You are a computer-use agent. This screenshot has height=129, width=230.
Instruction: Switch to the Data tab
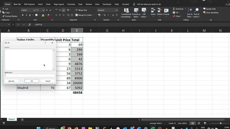click(x=80, y=4)
